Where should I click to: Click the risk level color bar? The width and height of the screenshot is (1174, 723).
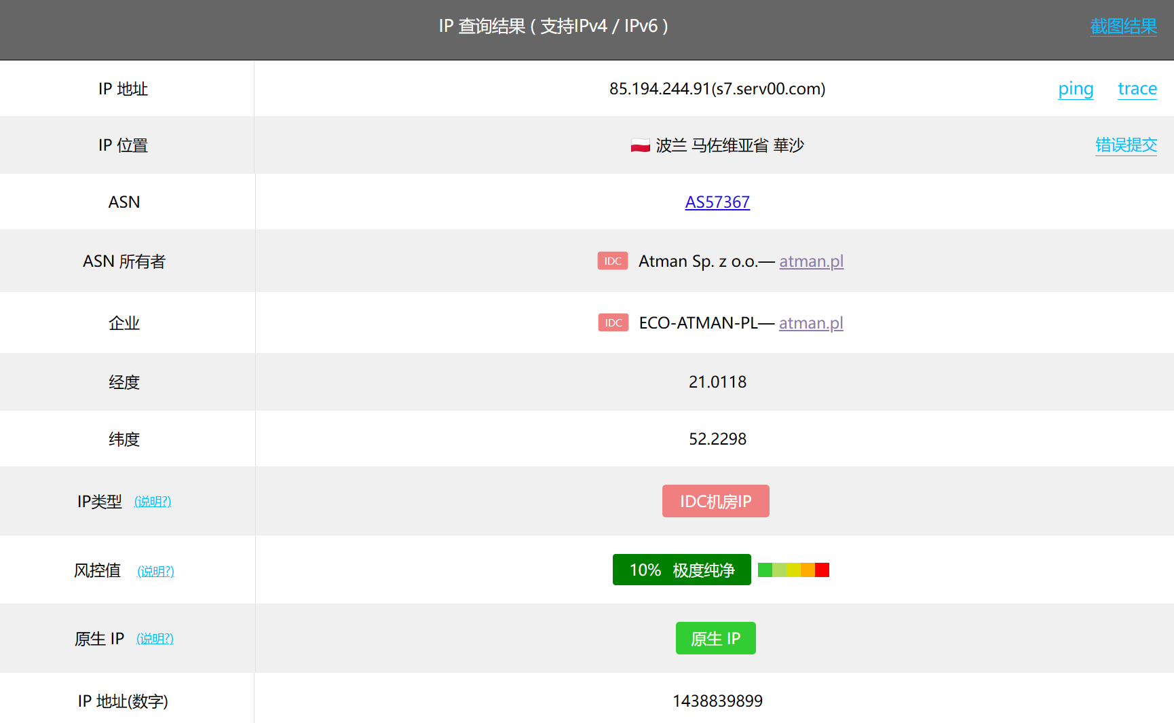click(x=793, y=570)
